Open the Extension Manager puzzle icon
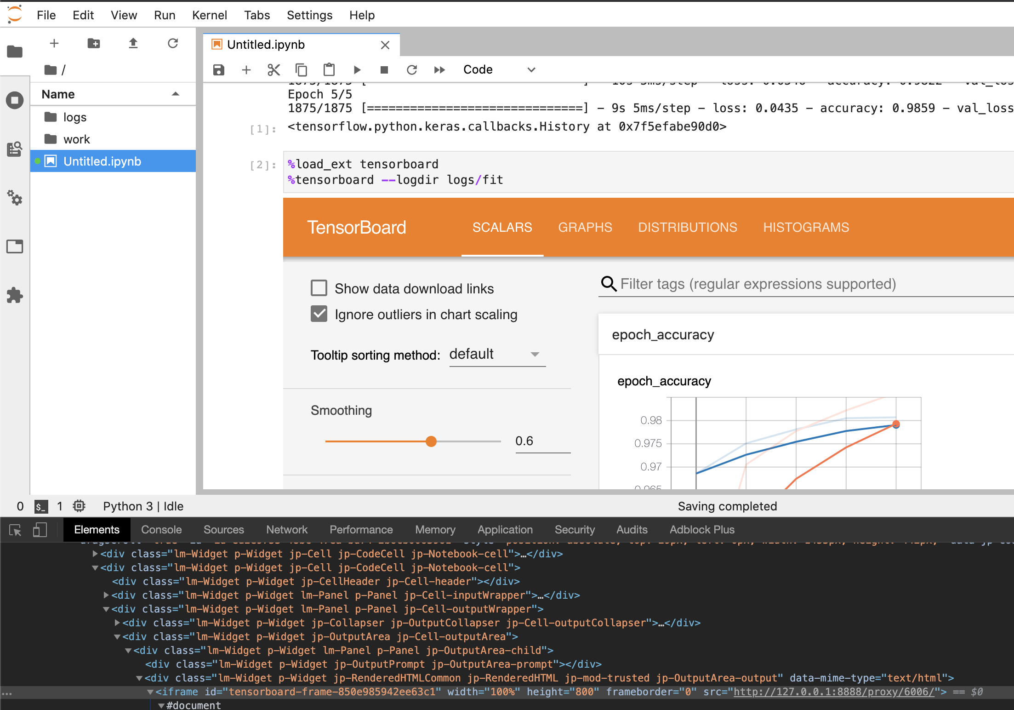 coord(15,295)
